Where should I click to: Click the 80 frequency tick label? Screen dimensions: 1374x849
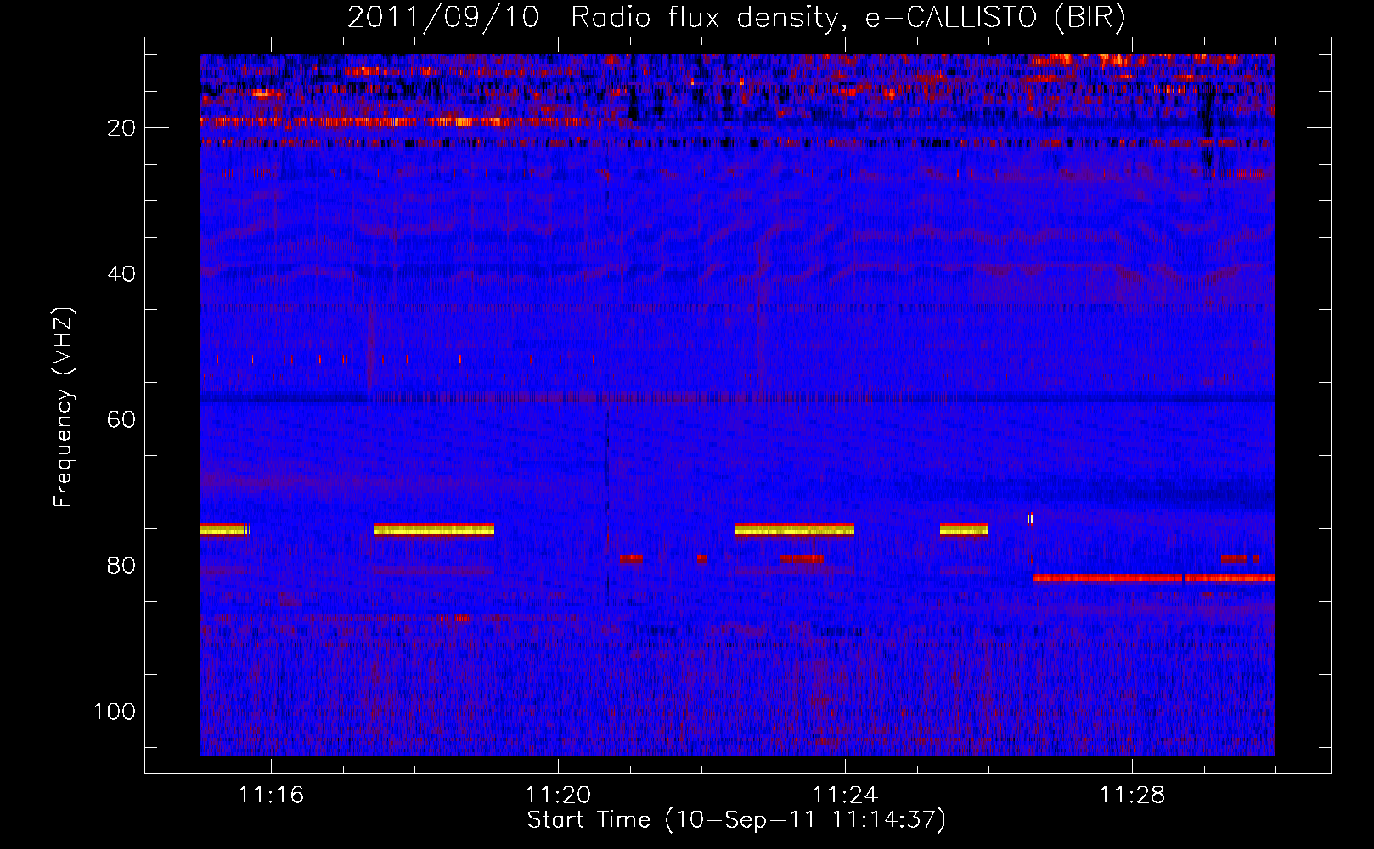(122, 565)
